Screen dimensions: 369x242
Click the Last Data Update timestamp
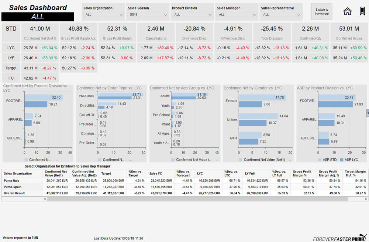click(x=118, y=238)
